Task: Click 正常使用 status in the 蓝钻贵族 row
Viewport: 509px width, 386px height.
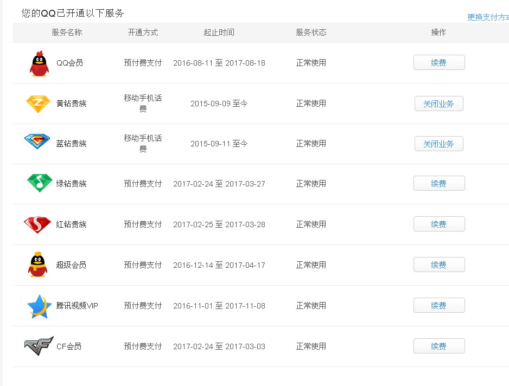Action: 311,144
